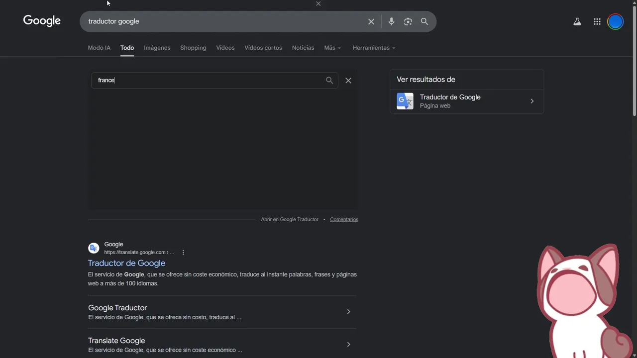
Task: Open the 'Google Traductor' sitelink
Action: pyautogui.click(x=117, y=308)
